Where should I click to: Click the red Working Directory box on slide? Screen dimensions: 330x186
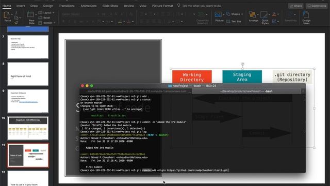click(192, 77)
